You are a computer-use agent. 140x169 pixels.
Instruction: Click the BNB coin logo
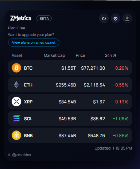pos(16,135)
